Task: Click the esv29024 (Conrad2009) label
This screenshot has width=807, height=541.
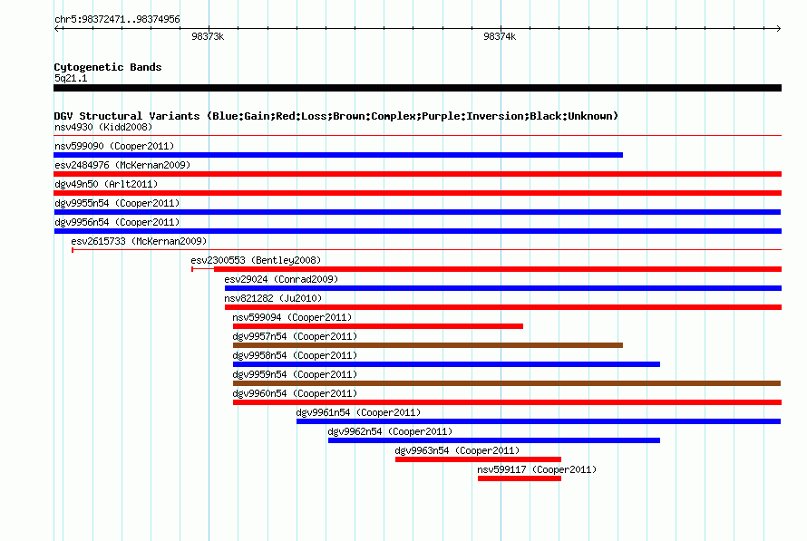Action: coord(281,279)
